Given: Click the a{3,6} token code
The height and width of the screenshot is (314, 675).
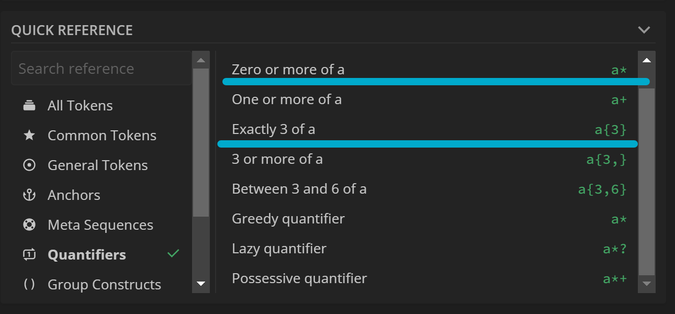Looking at the screenshot, I should coord(602,189).
